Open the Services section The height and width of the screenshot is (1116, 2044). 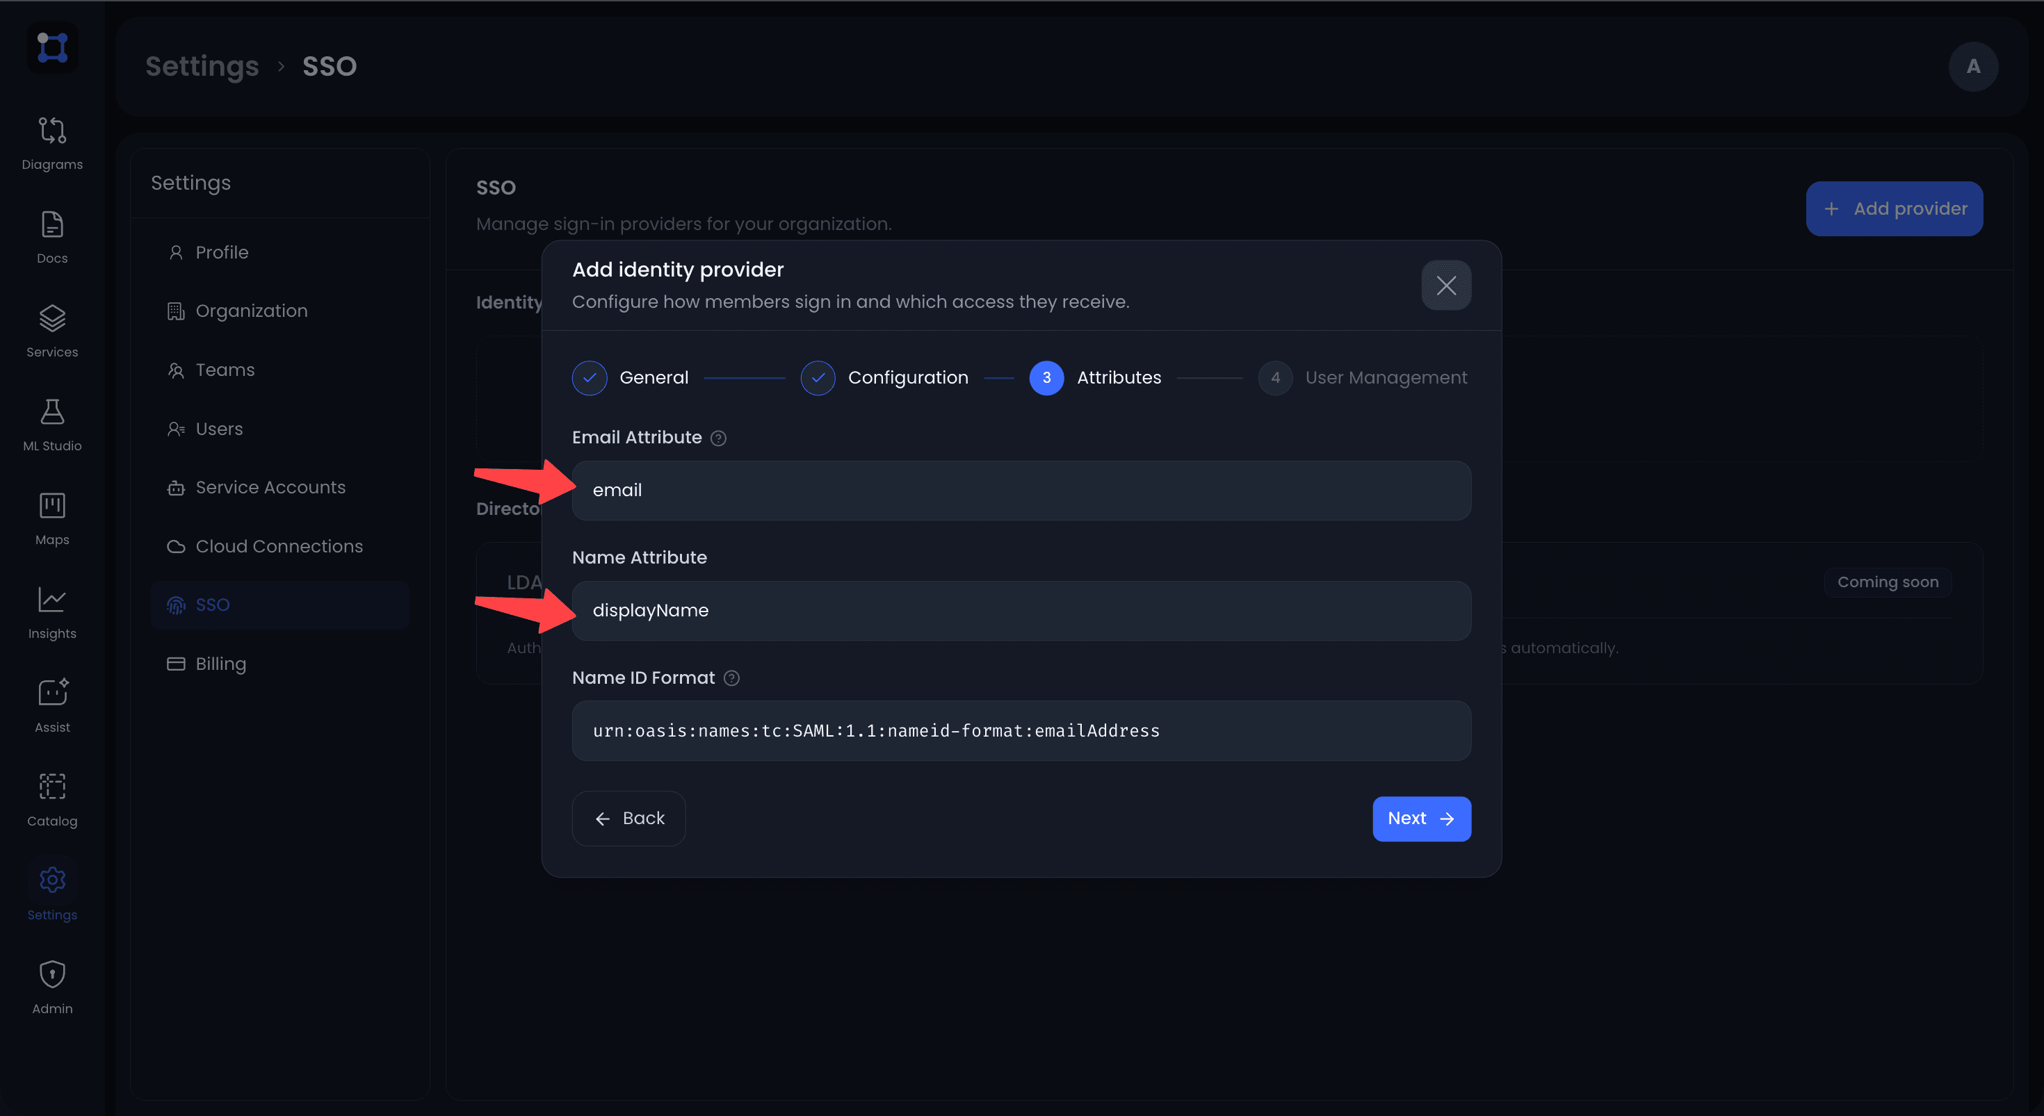pos(52,331)
